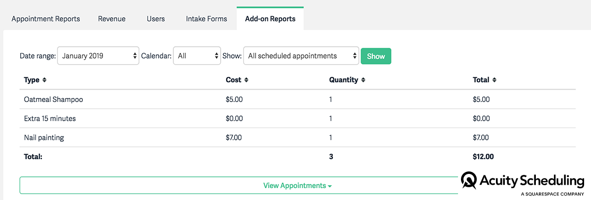Go to the Users tab
The height and width of the screenshot is (200, 591).
point(156,19)
